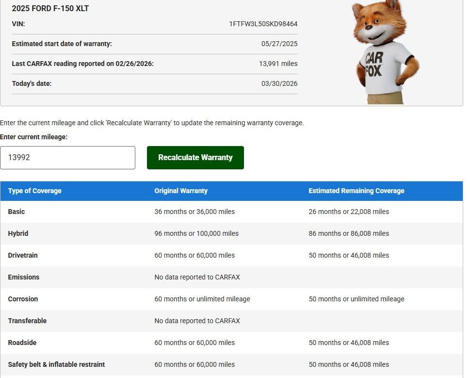The width and height of the screenshot is (470, 378).
Task: Click the Recalculate Warranty button
Action: point(195,158)
